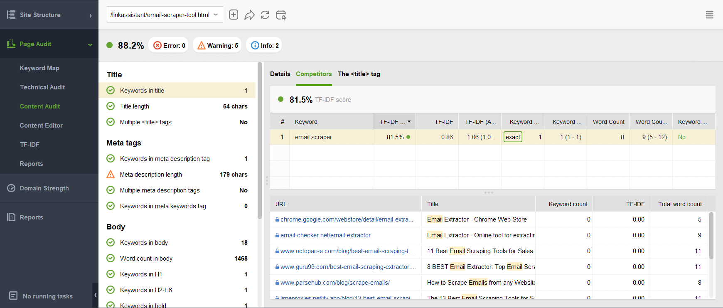Click the Site Structure sidebar icon
The height and width of the screenshot is (308, 723).
tap(11, 15)
